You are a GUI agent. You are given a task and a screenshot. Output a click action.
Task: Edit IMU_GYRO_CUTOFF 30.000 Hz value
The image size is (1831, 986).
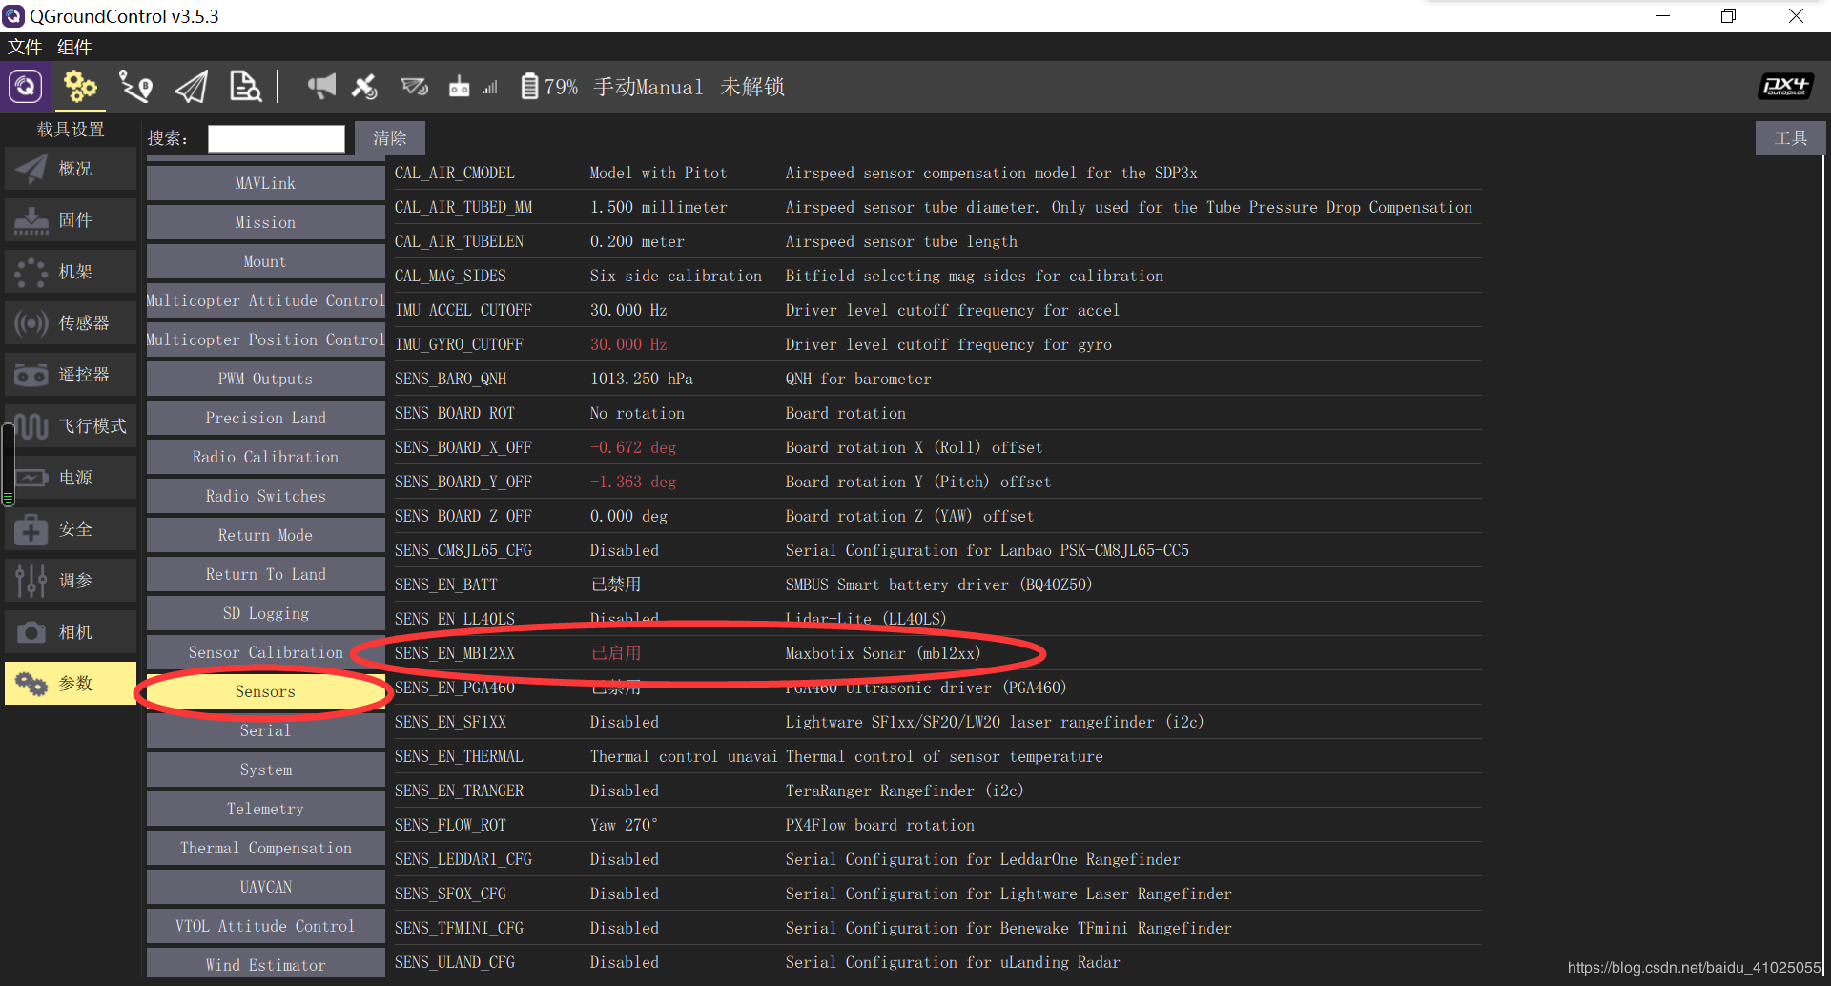coord(628,344)
